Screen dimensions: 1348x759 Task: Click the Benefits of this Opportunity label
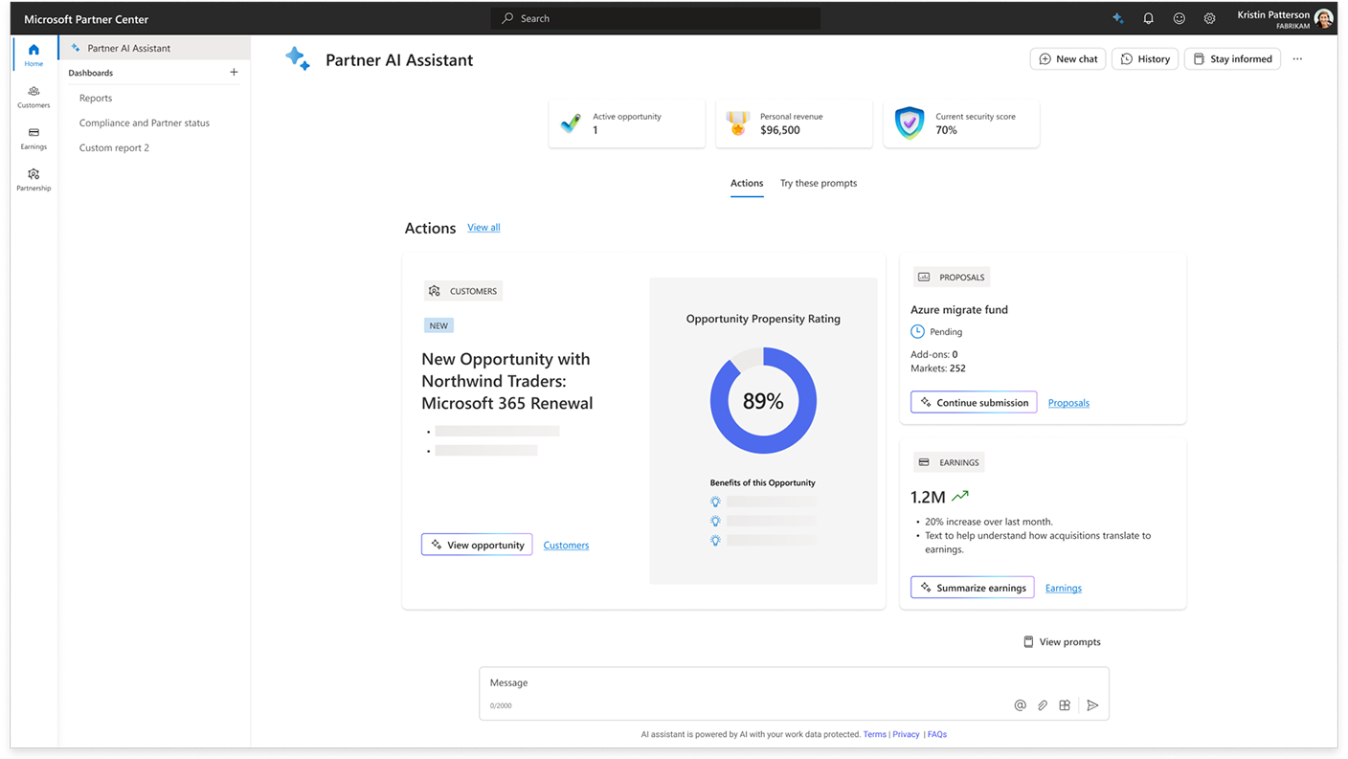click(763, 483)
